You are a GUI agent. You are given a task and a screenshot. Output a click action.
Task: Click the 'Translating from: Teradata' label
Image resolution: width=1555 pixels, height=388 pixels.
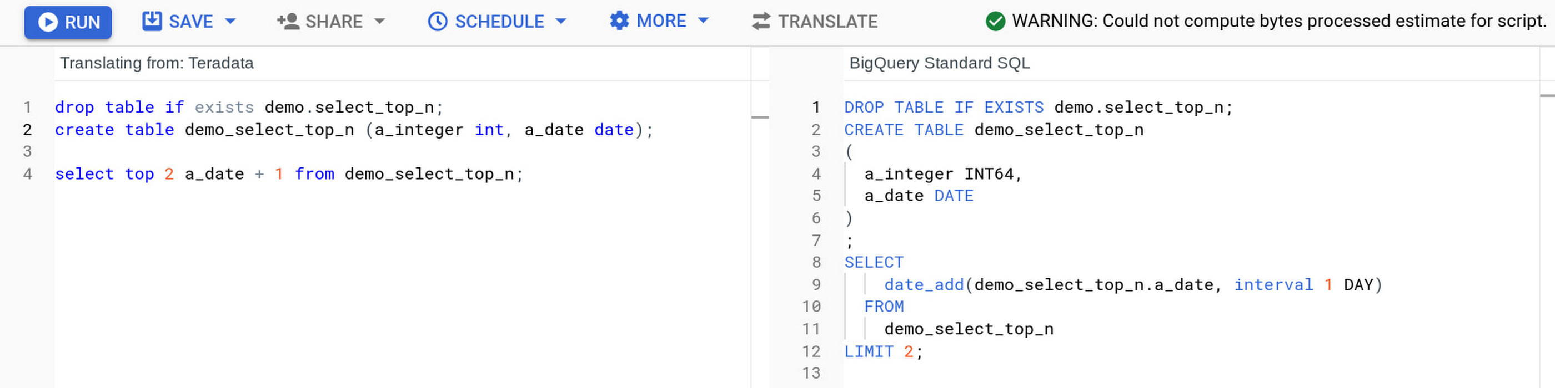pyautogui.click(x=157, y=63)
